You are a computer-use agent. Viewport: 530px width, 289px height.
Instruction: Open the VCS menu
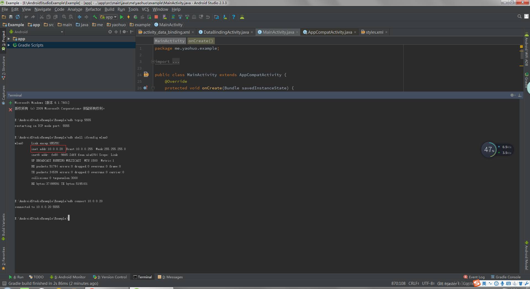click(x=145, y=9)
